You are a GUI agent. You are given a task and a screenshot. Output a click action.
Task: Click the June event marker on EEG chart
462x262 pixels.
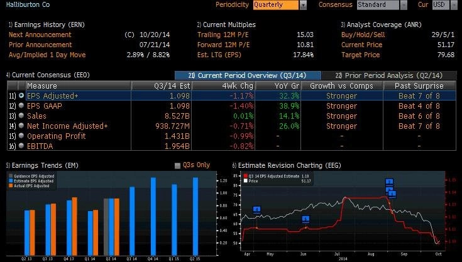click(305, 219)
